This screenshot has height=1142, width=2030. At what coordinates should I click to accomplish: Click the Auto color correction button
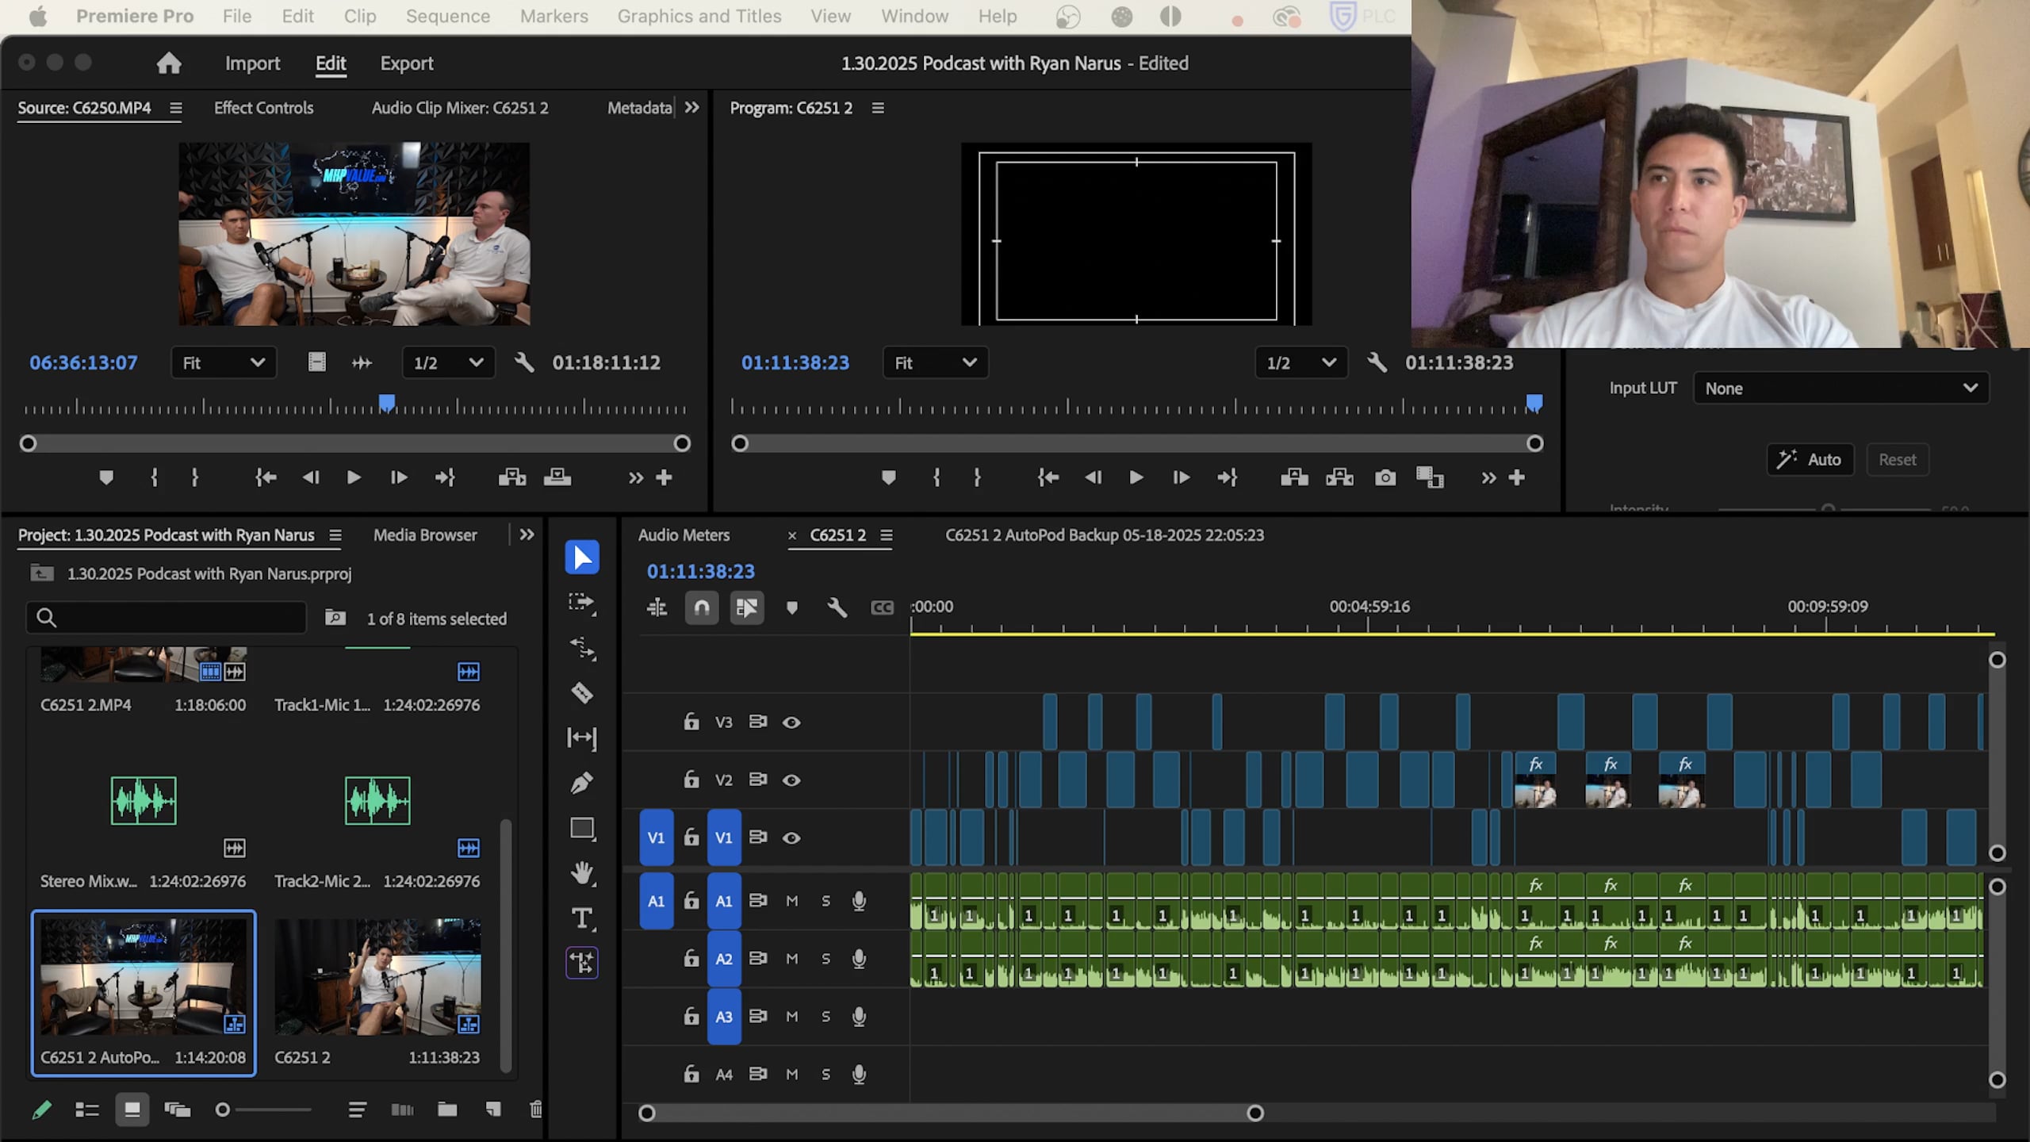[x=1810, y=459]
